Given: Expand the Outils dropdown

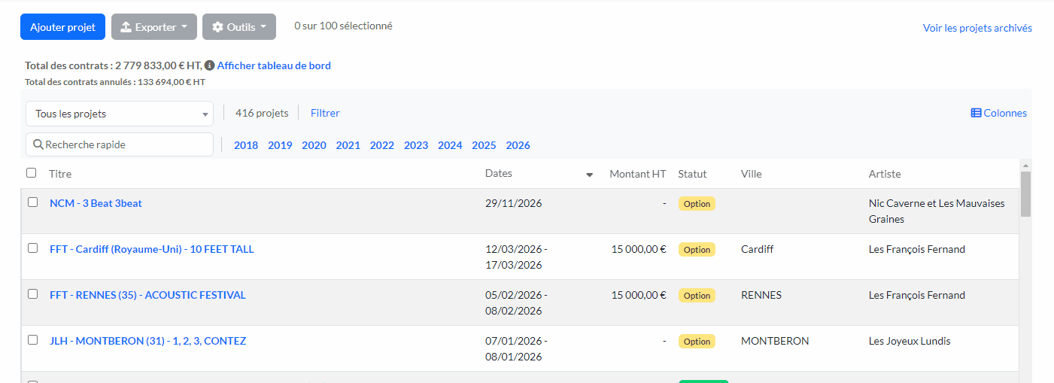Looking at the screenshot, I should tap(238, 27).
